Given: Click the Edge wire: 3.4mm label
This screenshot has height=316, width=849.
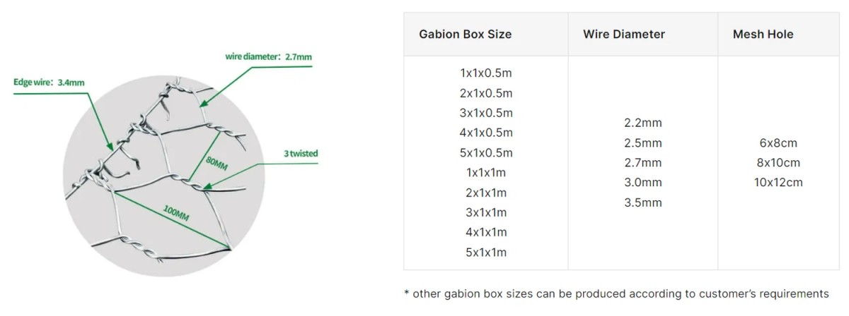Looking at the screenshot, I should coord(50,82).
